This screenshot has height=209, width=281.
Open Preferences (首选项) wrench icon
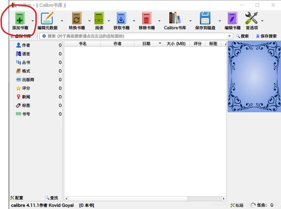coord(252,18)
